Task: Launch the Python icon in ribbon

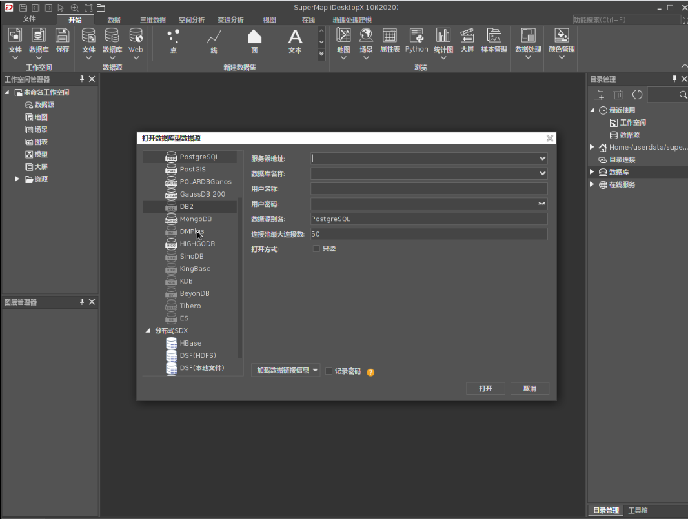Action: pos(416,41)
